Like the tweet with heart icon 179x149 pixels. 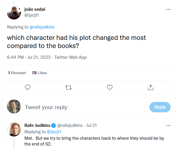click(110, 87)
